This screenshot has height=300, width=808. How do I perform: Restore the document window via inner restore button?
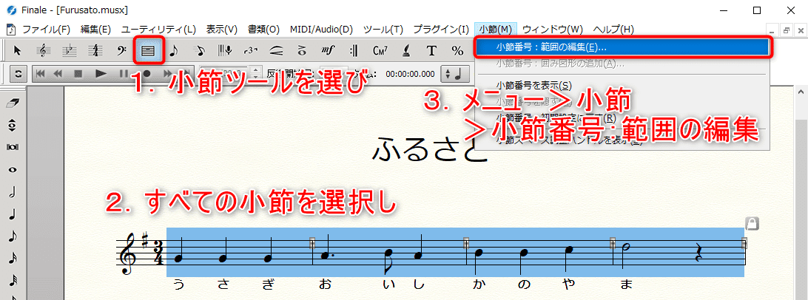click(786, 30)
